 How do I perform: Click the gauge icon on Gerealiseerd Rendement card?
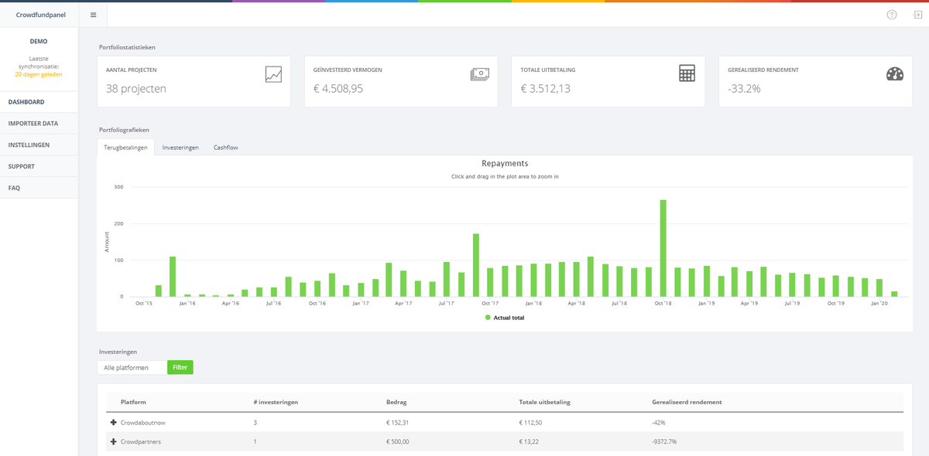tap(895, 74)
